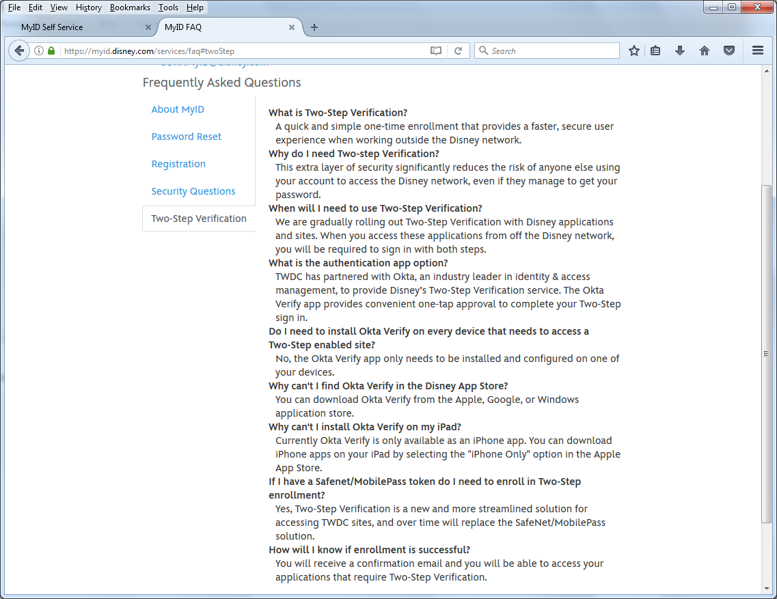Open the Downloads arrow icon
Viewport: 777px width, 599px height.
tap(680, 51)
